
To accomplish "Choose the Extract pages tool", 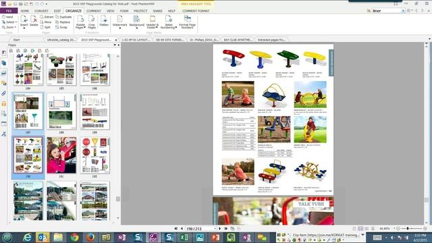I will (47, 17).
